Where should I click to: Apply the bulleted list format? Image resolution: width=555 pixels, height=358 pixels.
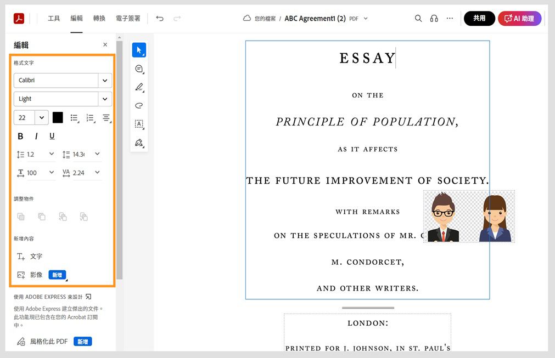tap(75, 117)
